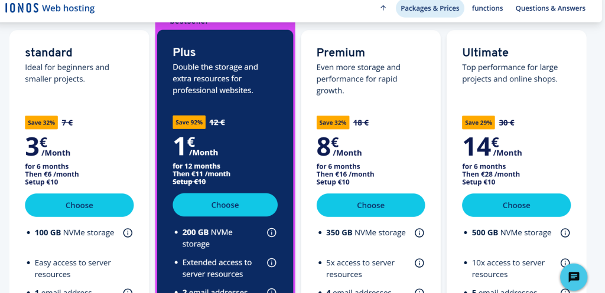Image resolution: width=605 pixels, height=293 pixels.
Task: Go to the functions section
Action: pyautogui.click(x=487, y=8)
